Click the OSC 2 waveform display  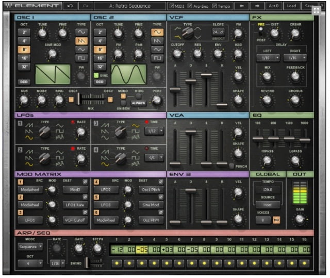click(128, 74)
